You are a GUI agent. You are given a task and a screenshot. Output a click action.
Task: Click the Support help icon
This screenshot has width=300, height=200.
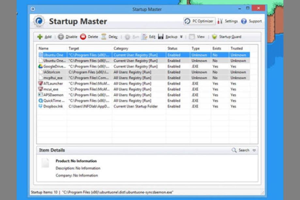point(244,21)
